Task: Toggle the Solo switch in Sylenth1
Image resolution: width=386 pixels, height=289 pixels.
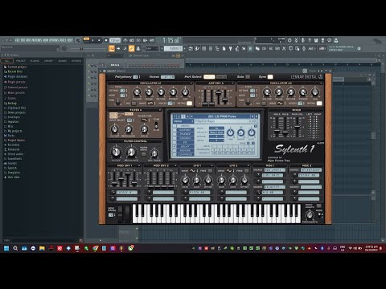Action: pyautogui.click(x=248, y=77)
